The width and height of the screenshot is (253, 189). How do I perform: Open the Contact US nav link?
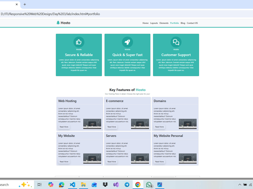[192, 23]
